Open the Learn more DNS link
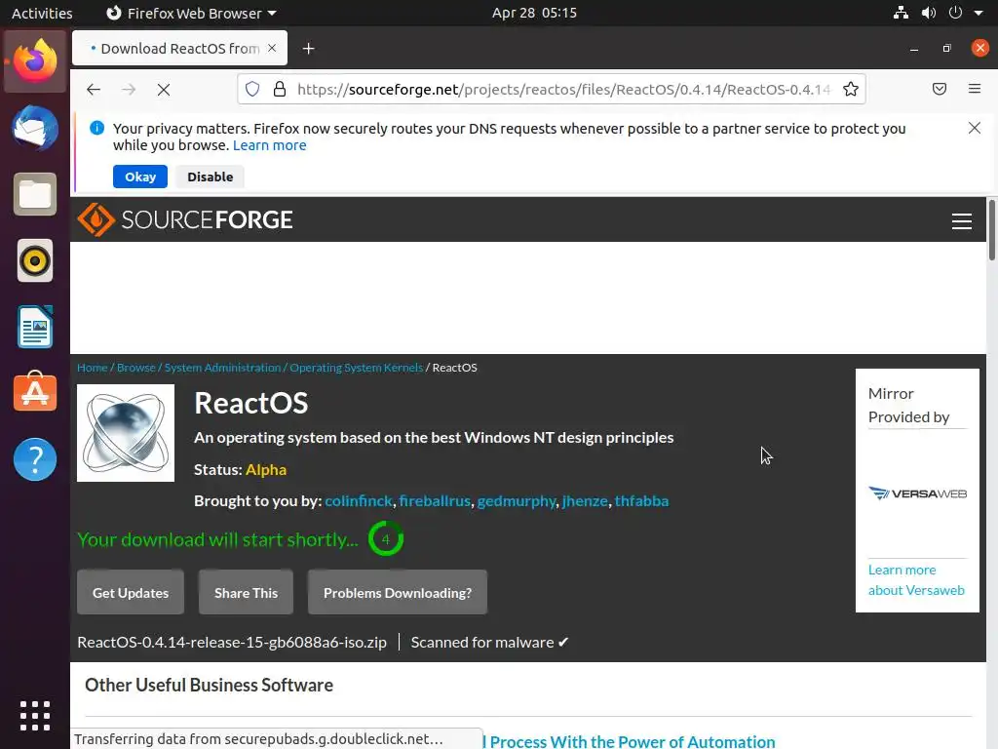This screenshot has height=749, width=998. coord(269,145)
